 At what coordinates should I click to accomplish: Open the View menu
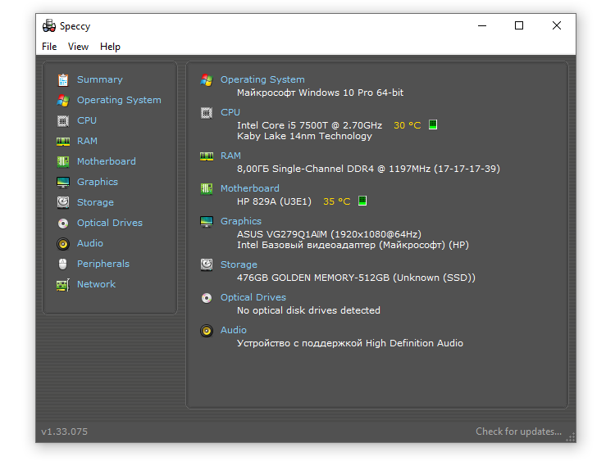[x=78, y=47]
